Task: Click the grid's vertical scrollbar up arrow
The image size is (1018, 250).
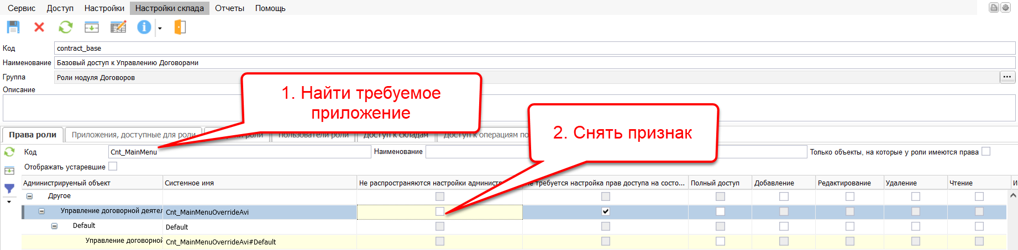Action: [1013, 195]
